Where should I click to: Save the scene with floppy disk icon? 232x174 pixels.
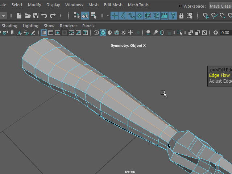(x=36, y=16)
